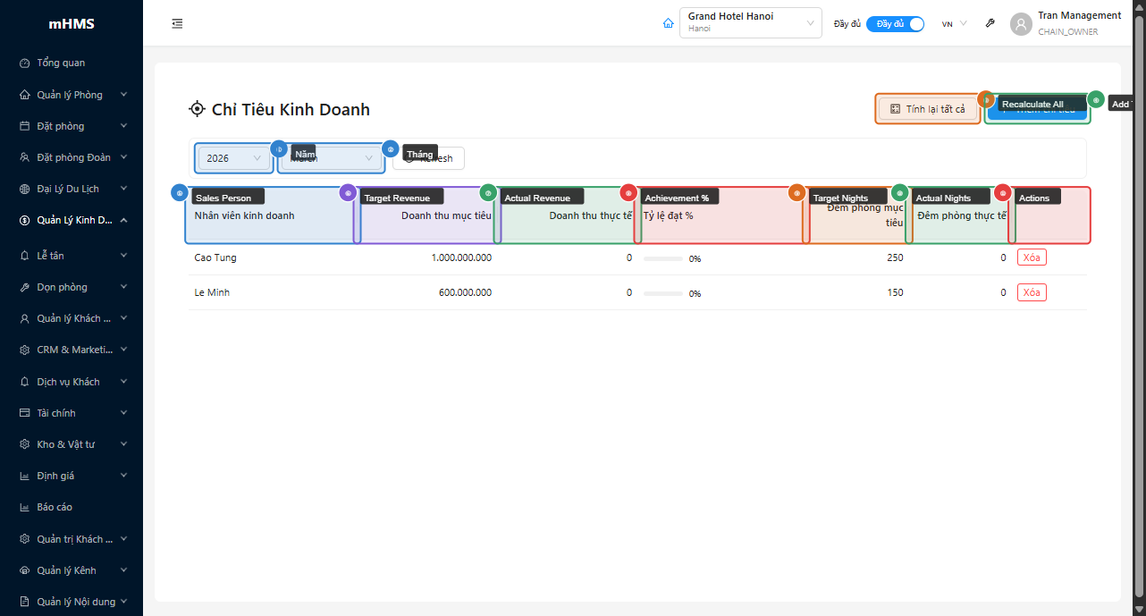Open Tổng quan dashboard from sidebar
The height and width of the screenshot is (616, 1146).
[x=61, y=63]
